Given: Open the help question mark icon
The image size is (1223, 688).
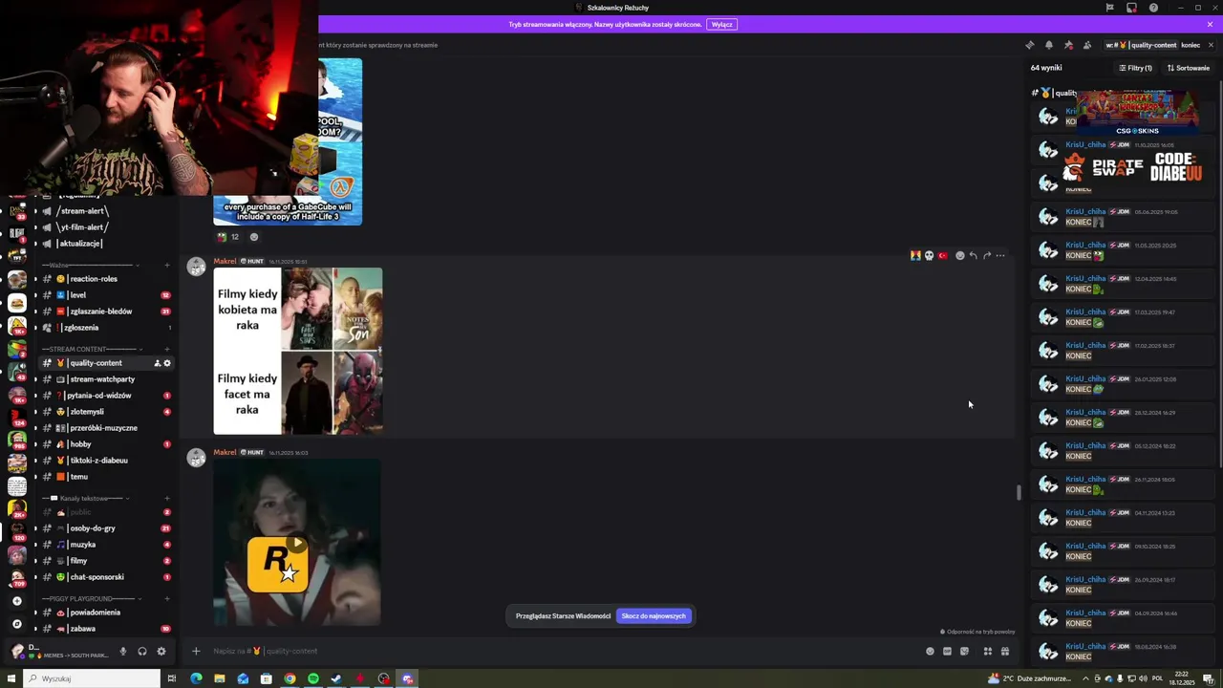Looking at the screenshot, I should pyautogui.click(x=1153, y=8).
